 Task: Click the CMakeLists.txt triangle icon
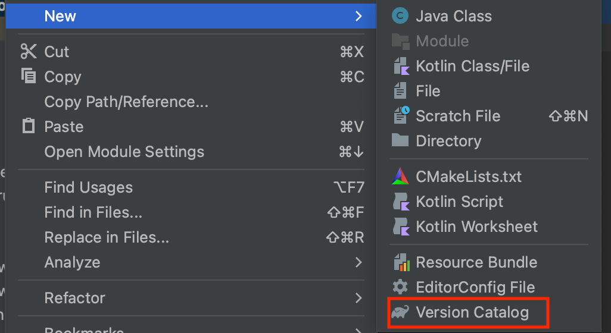[x=400, y=177]
